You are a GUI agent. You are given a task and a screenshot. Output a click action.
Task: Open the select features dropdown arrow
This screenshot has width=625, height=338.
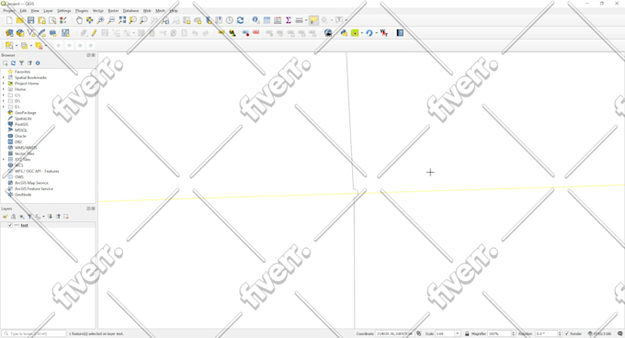[17, 46]
